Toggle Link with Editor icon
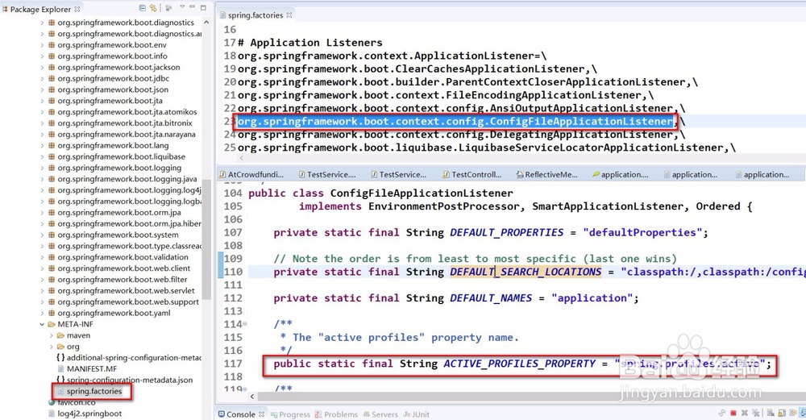The height and width of the screenshot is (420, 806). 153,8
